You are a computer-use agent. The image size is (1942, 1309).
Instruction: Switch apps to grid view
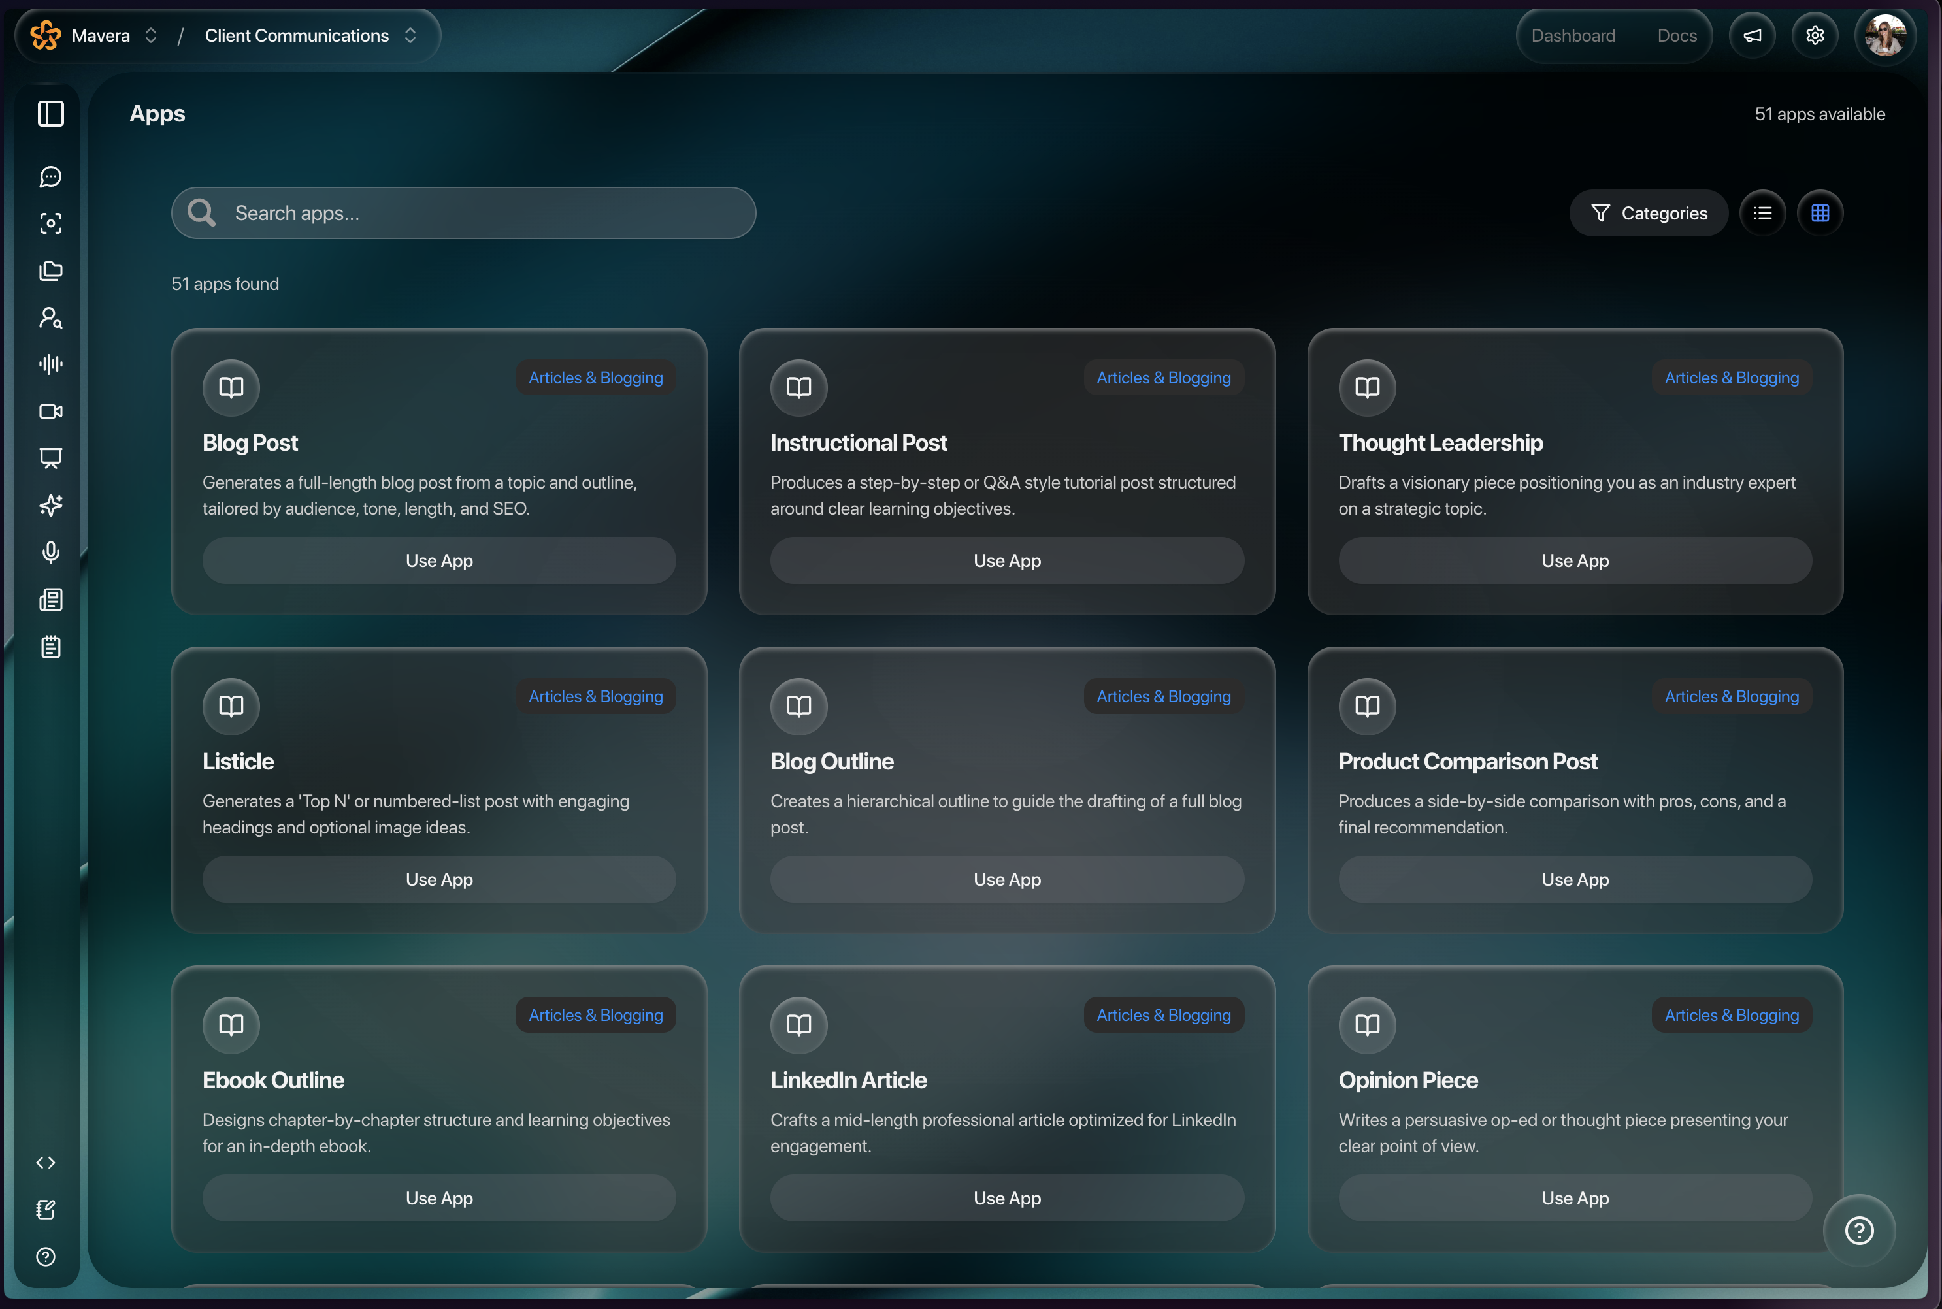pos(1820,212)
